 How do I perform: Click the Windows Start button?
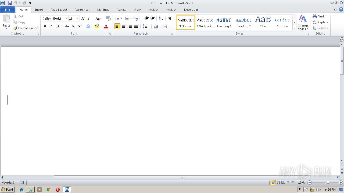(x=7, y=190)
